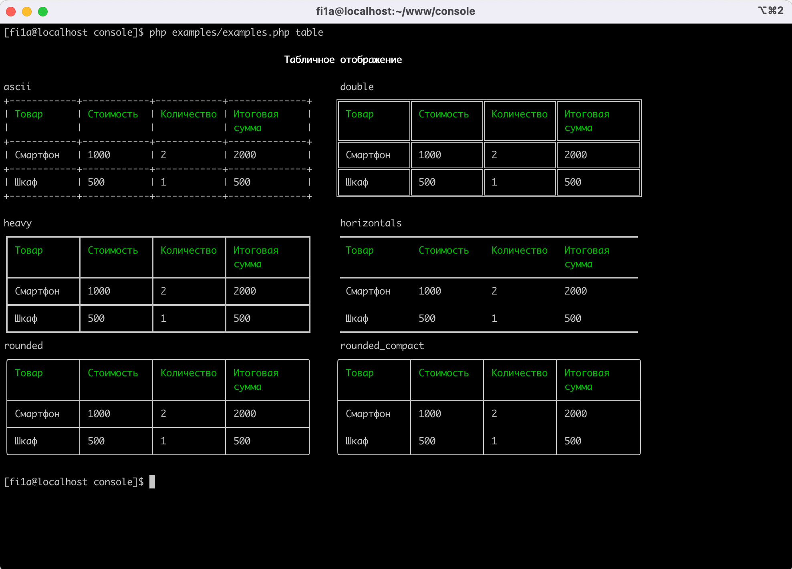The height and width of the screenshot is (569, 792).
Task: Click 'Товар' header in double table
Action: click(x=360, y=114)
